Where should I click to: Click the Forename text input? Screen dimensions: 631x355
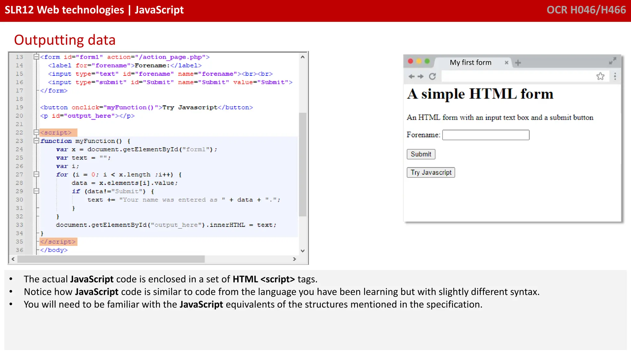pyautogui.click(x=486, y=135)
